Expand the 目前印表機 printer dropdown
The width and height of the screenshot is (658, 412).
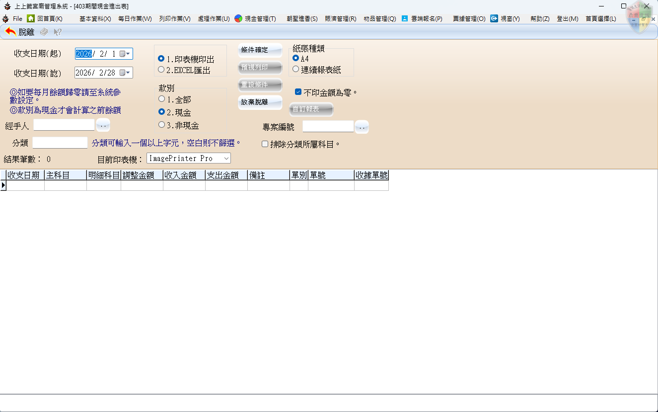click(x=226, y=158)
